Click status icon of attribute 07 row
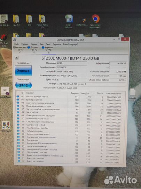141x189 pixels. click(x=18, y=109)
